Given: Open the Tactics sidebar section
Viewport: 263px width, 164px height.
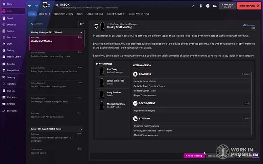Looking at the screenshot, I should pos(11,31).
